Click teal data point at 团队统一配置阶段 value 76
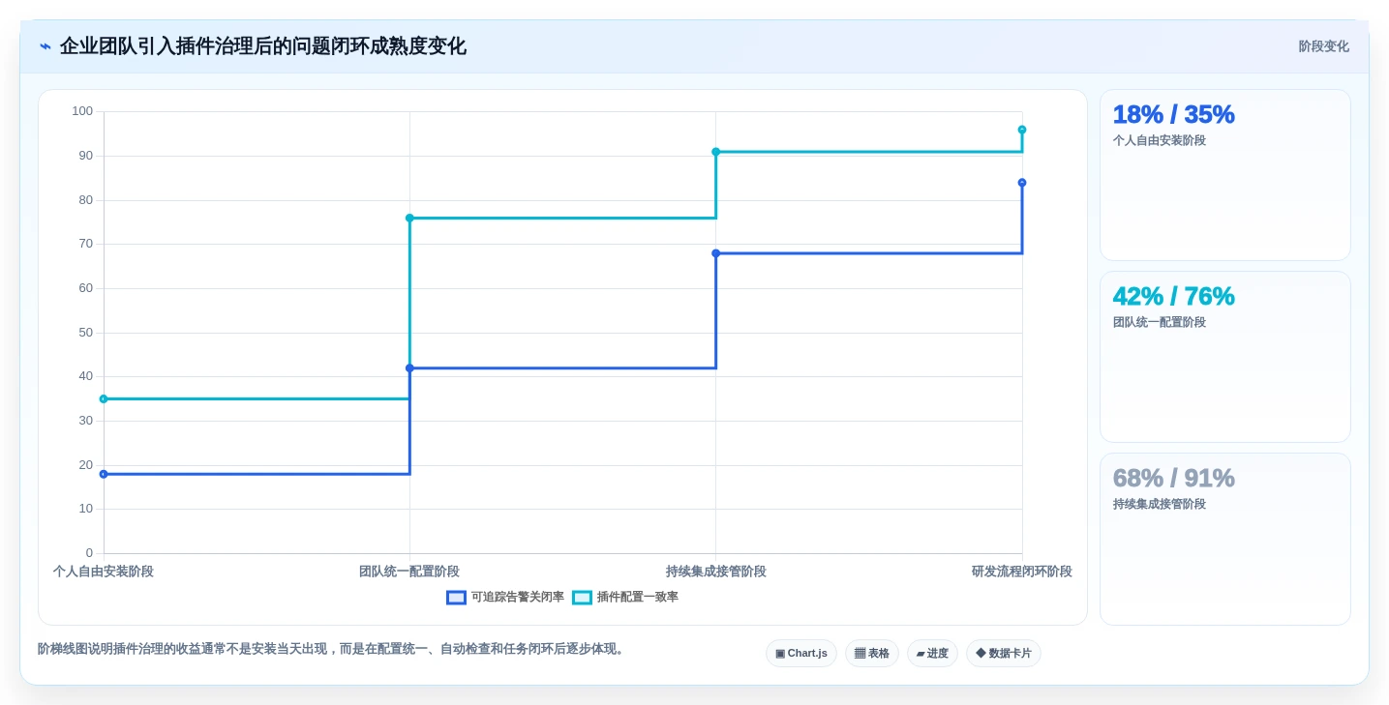Screen dimensions: 1389x705 409,218
